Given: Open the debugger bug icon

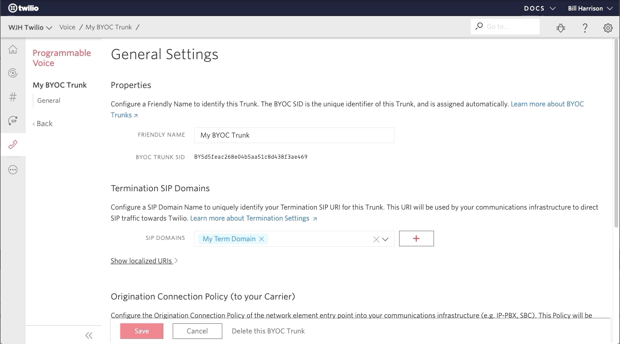Looking at the screenshot, I should tap(561, 28).
